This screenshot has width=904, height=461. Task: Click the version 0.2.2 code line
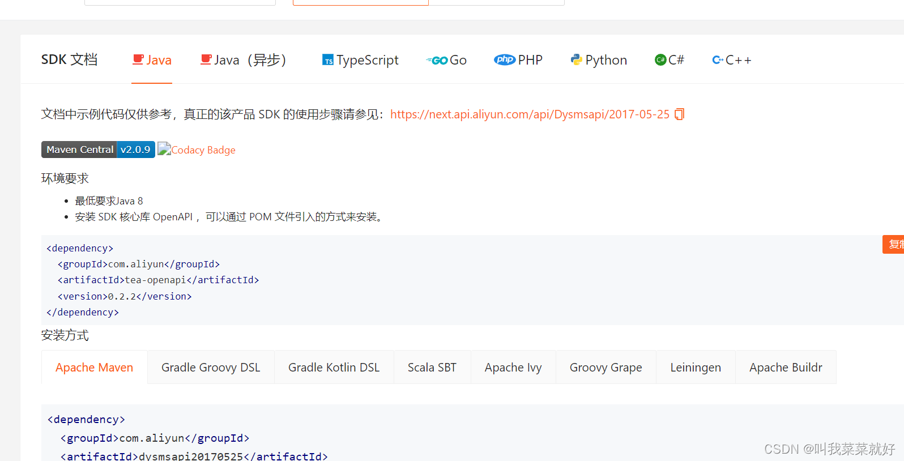[x=125, y=296]
